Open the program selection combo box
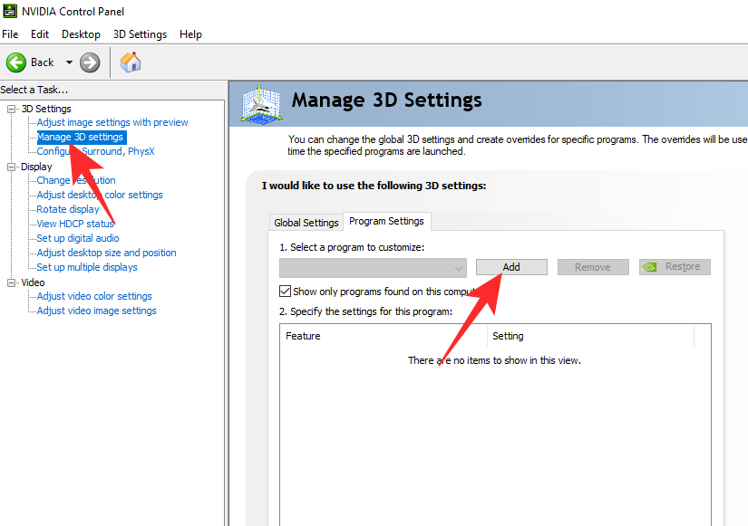Image resolution: width=748 pixels, height=526 pixels. pyautogui.click(x=373, y=267)
